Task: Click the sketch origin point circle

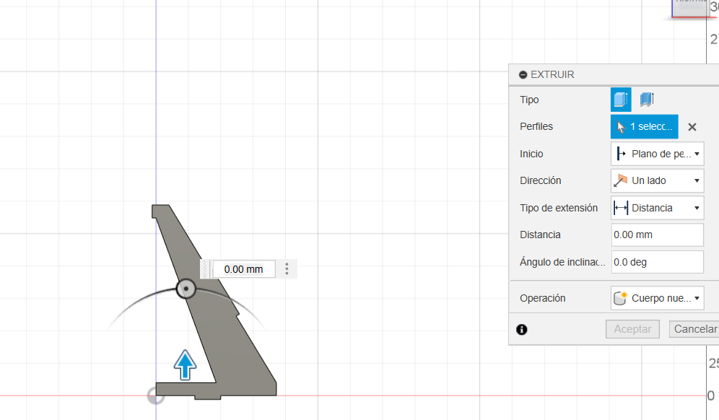Action: point(156,395)
